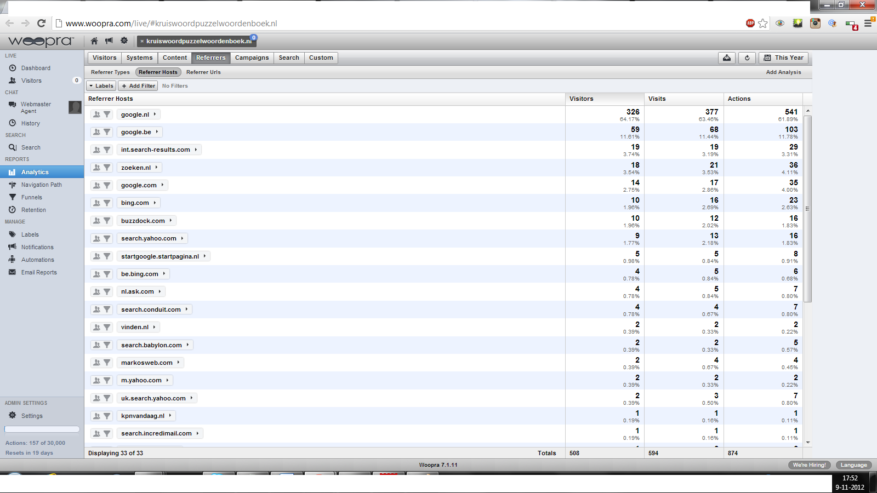The image size is (877, 493).
Task: Switch to the Campaigns tab
Action: [252, 58]
